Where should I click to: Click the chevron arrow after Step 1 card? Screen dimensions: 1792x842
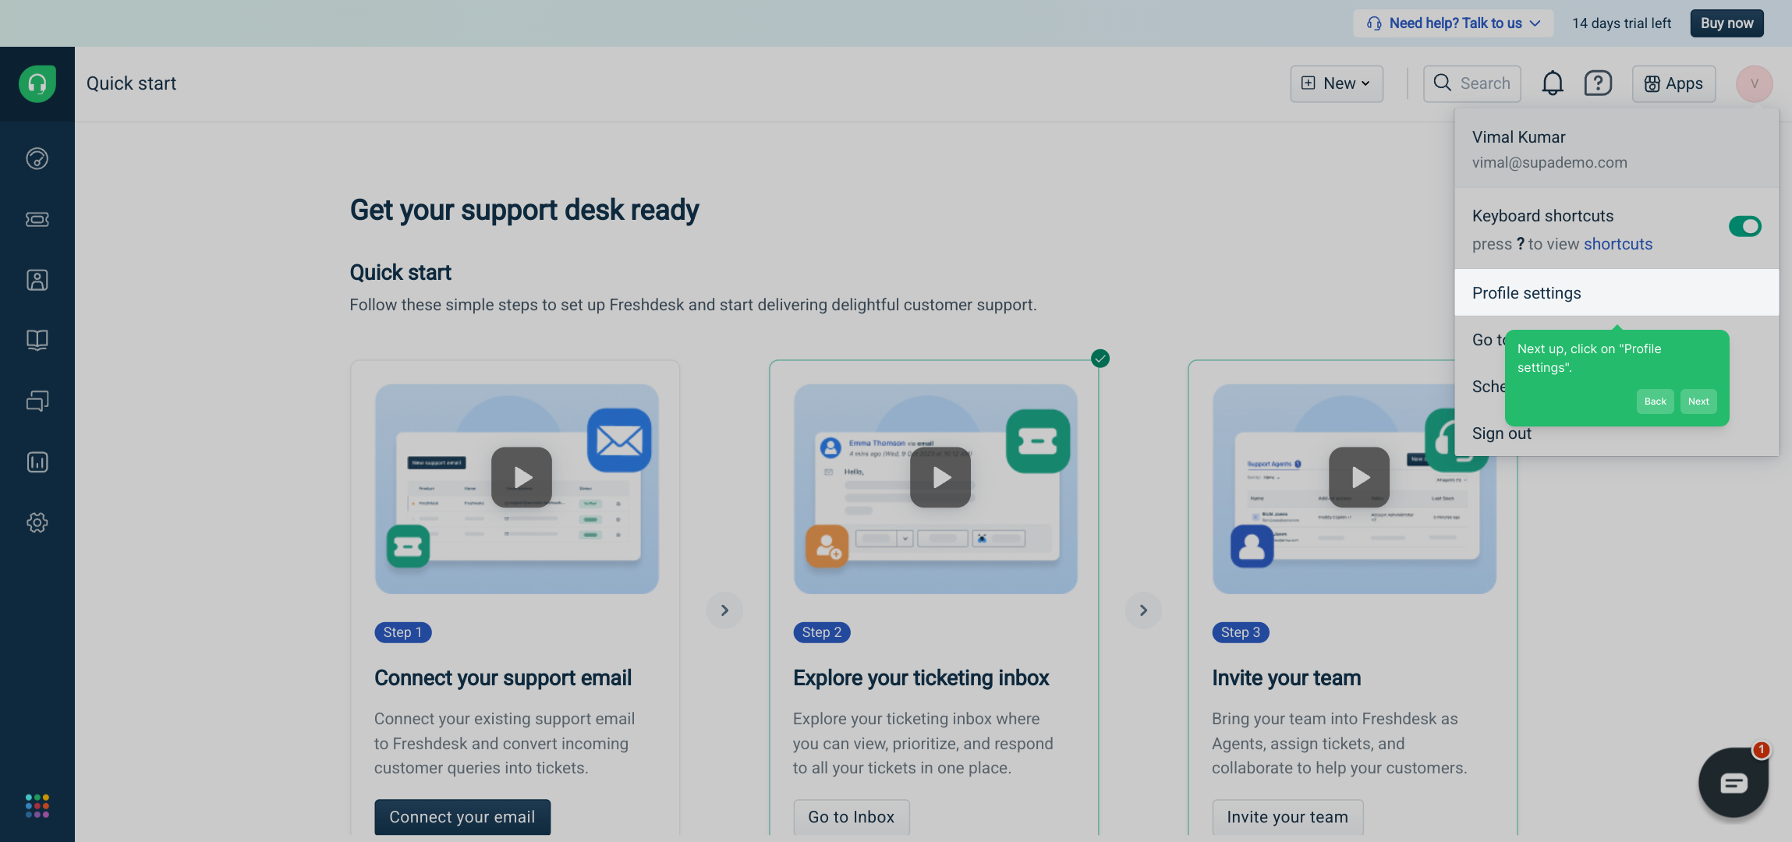pyautogui.click(x=724, y=610)
